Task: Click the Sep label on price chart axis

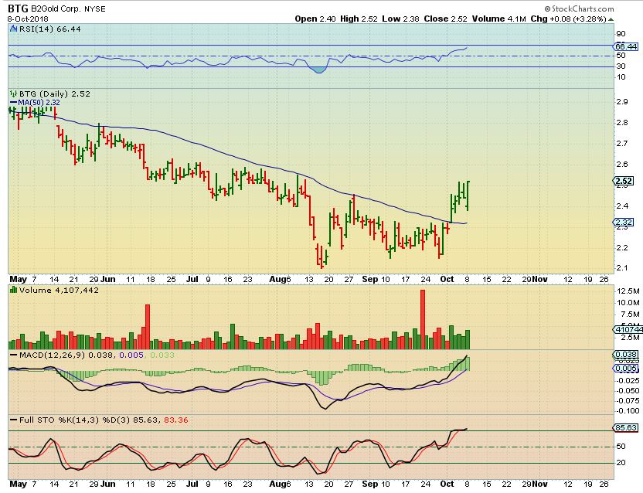Action: pos(370,279)
